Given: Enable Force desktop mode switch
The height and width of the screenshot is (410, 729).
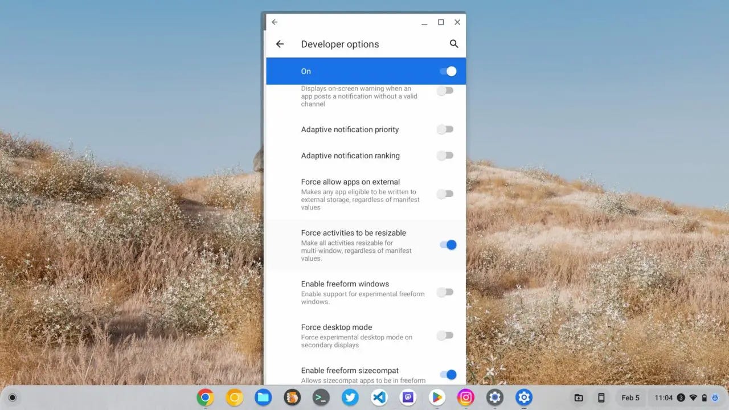Looking at the screenshot, I should [445, 335].
